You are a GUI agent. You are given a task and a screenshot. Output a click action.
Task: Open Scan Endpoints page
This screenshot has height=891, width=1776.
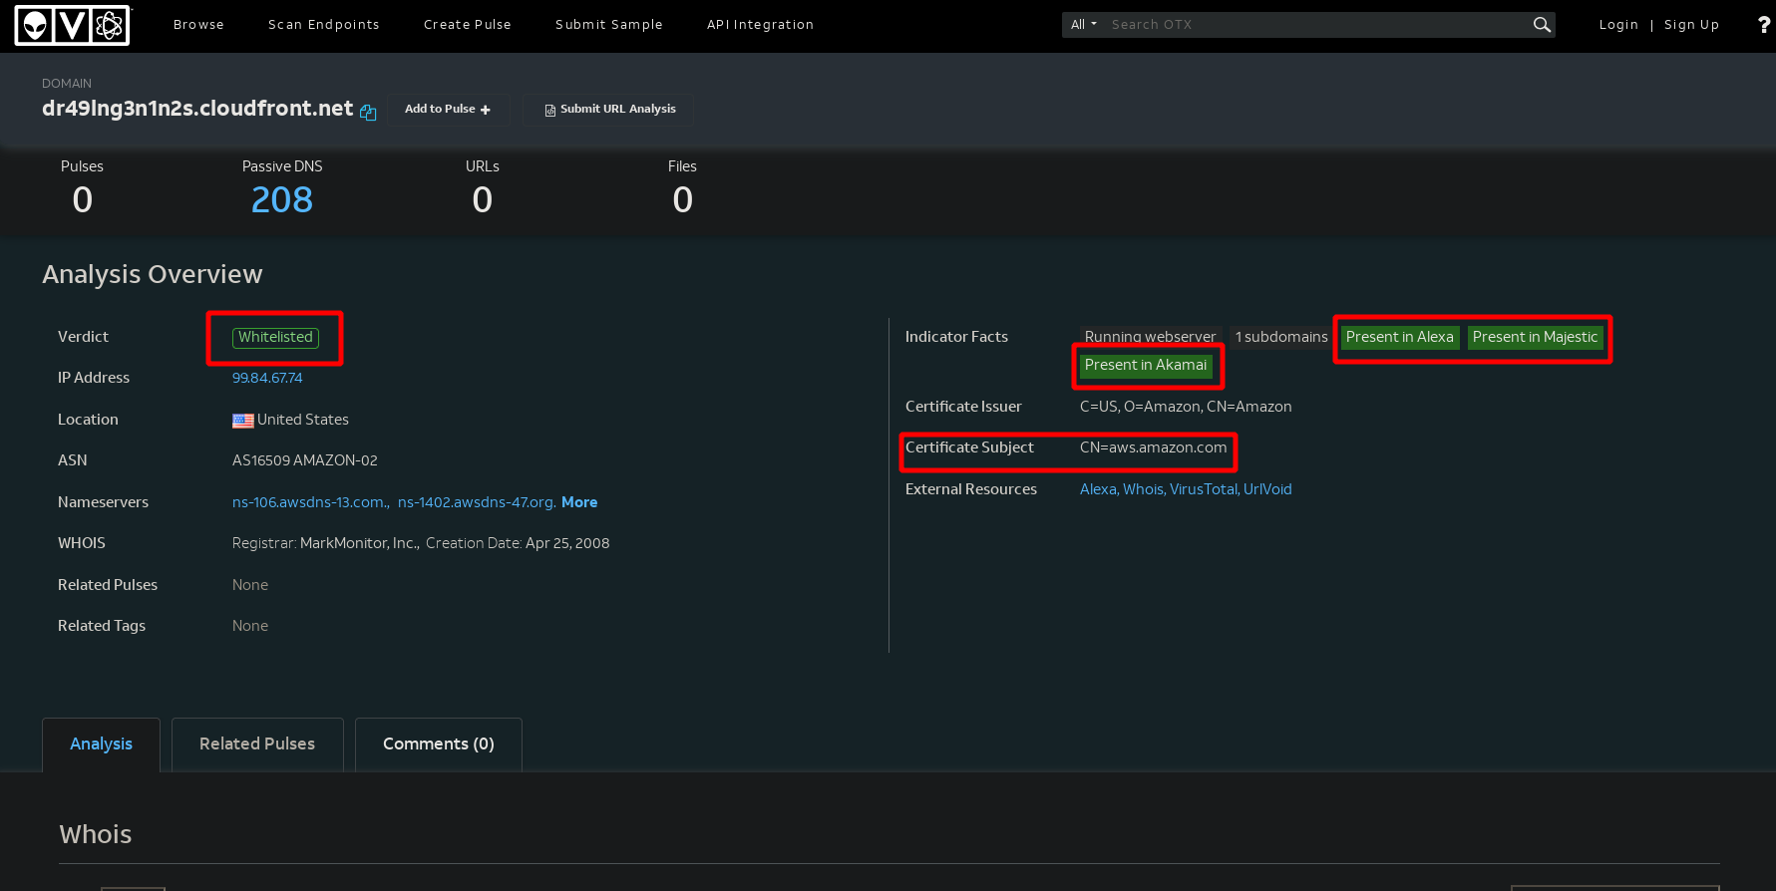point(324,25)
